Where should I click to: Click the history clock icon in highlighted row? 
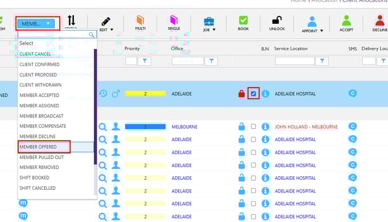tap(103, 94)
